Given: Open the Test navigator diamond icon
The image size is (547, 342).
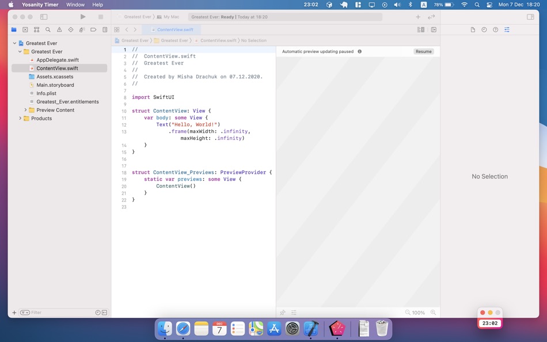Looking at the screenshot, I should 70,30.
